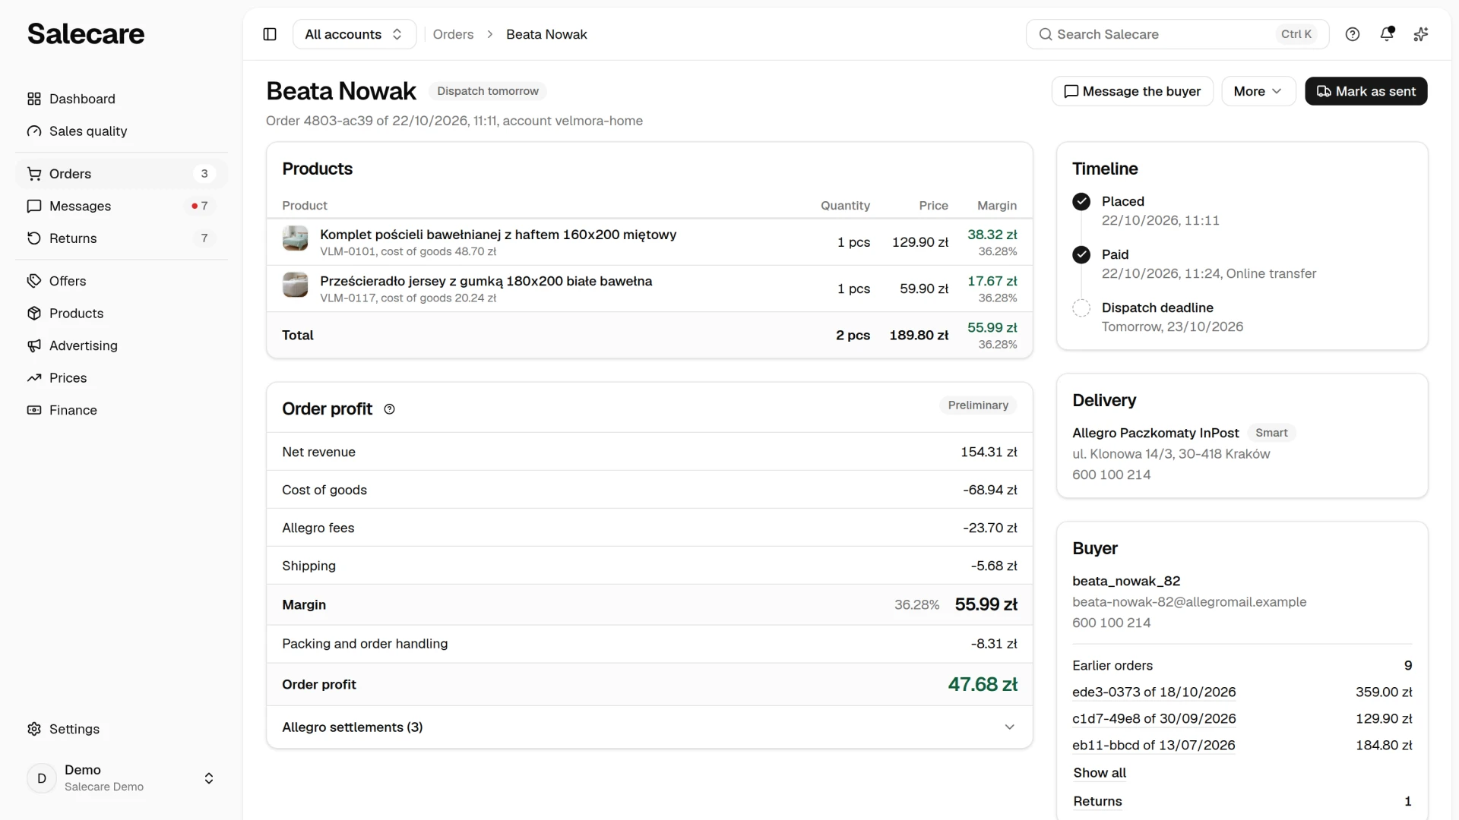The width and height of the screenshot is (1459, 820).
Task: Click the white jersey sheet thumbnail
Action: pyautogui.click(x=295, y=285)
